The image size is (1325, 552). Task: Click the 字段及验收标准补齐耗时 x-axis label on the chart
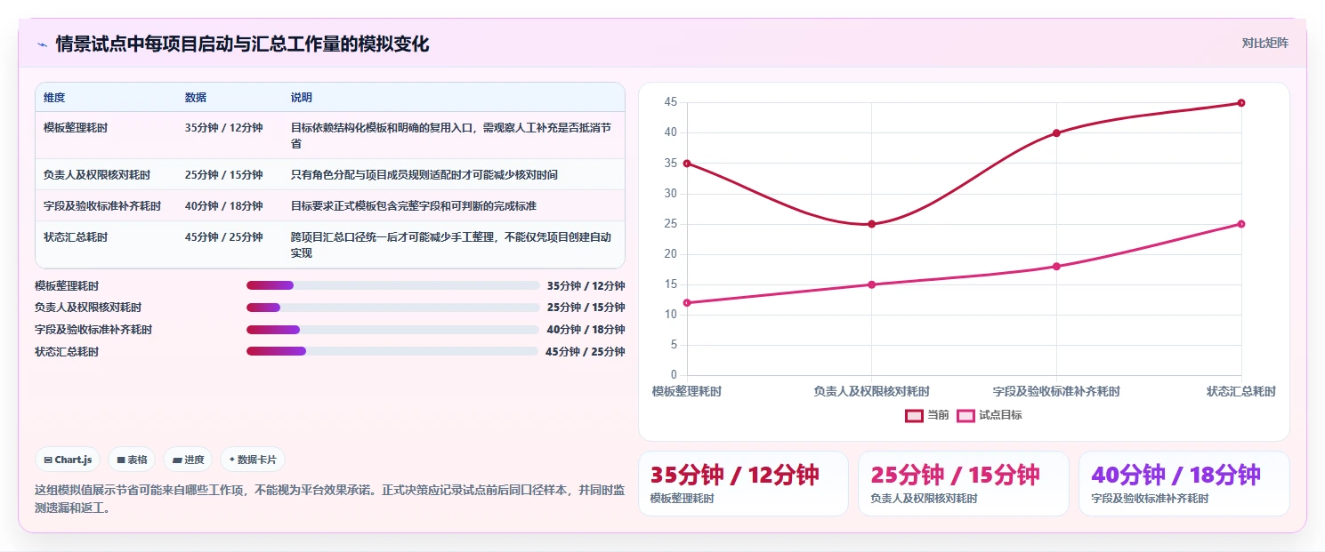pyautogui.click(x=1056, y=391)
